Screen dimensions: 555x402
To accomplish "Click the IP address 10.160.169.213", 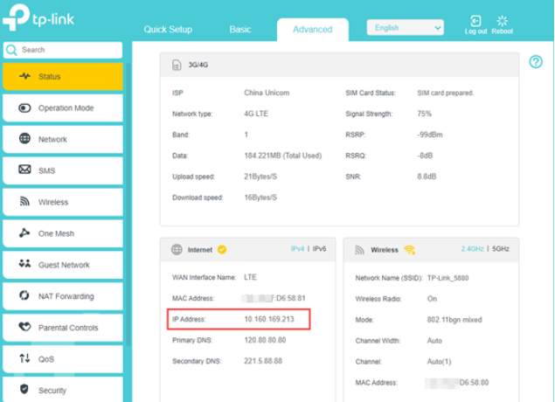I will pyautogui.click(x=269, y=319).
